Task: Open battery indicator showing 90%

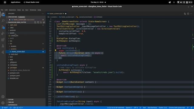Action: (x=189, y=2)
